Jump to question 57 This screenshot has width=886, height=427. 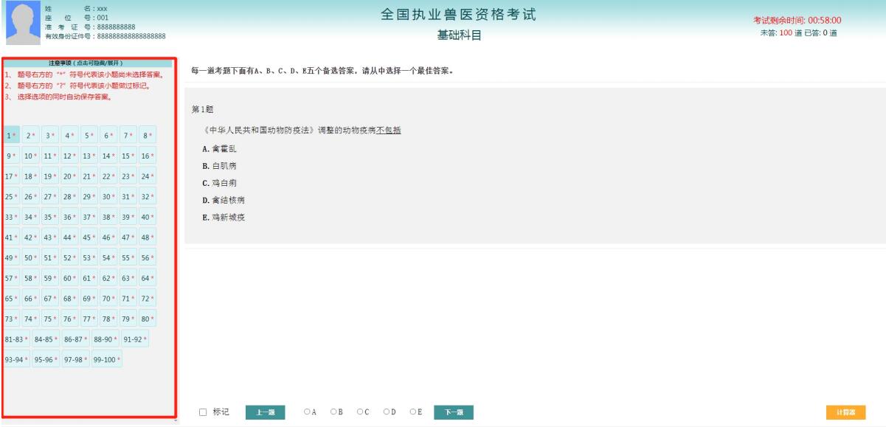(x=12, y=278)
